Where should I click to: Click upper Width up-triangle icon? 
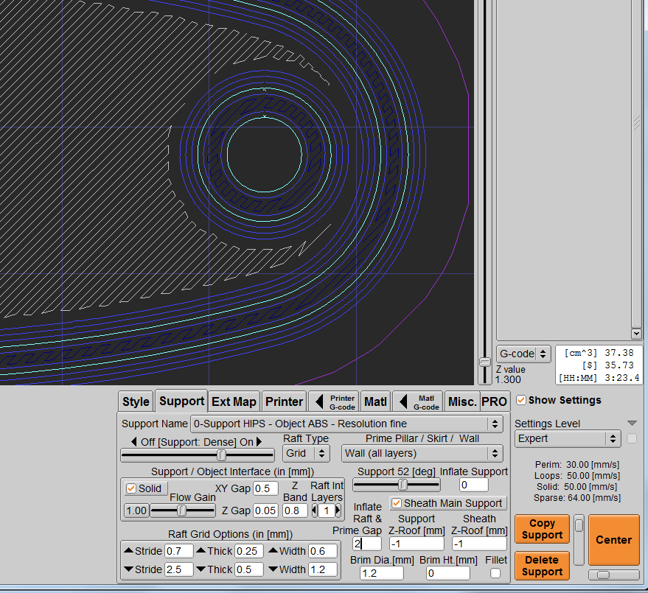point(274,550)
